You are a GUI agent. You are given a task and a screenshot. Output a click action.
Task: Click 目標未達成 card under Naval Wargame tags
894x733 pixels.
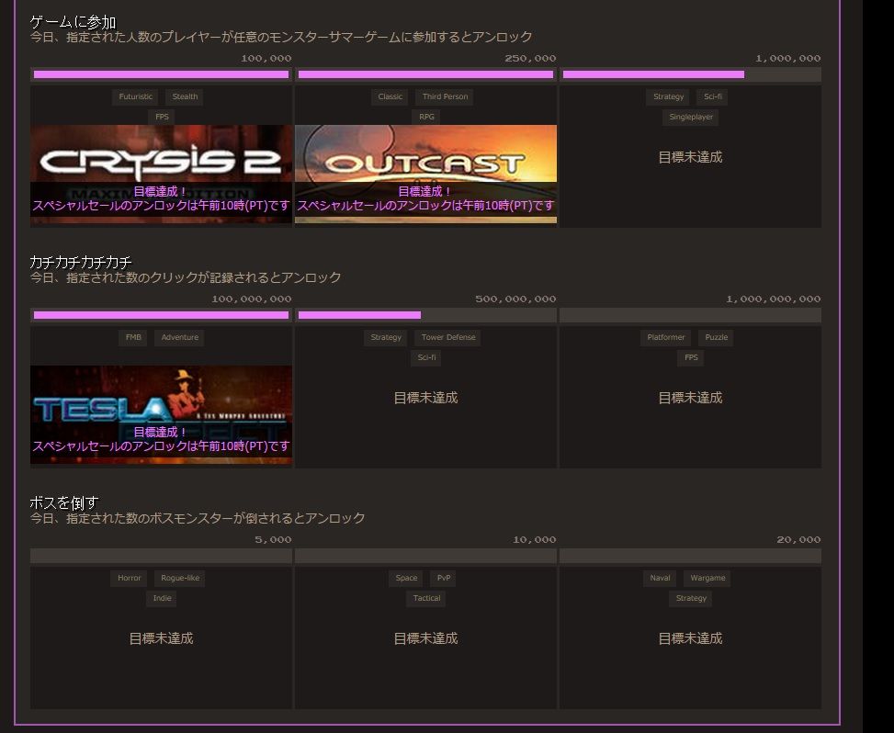click(690, 638)
